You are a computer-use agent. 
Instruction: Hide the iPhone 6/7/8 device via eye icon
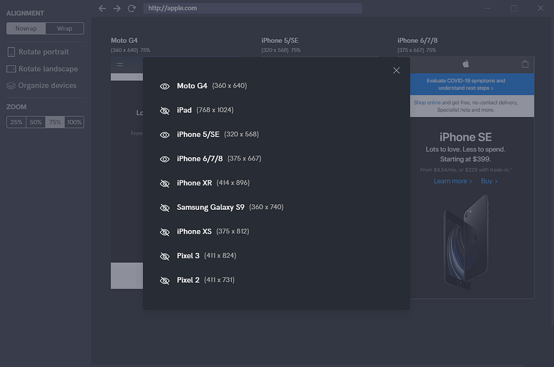click(165, 159)
